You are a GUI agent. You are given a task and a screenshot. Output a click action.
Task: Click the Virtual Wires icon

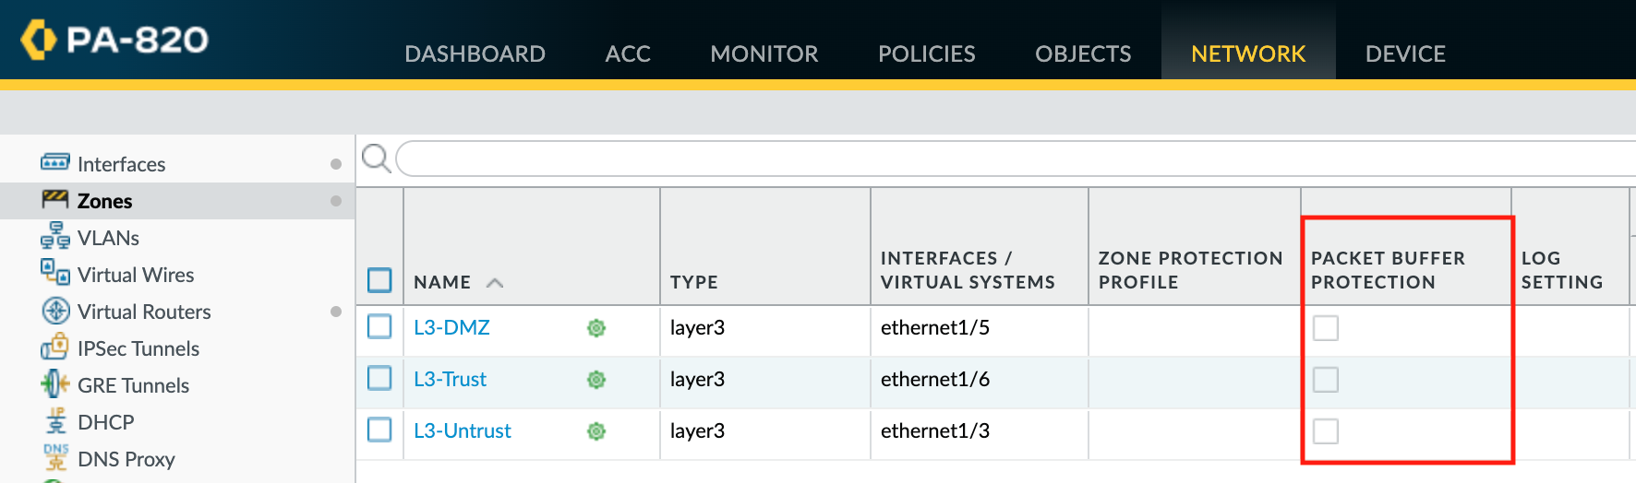[54, 273]
